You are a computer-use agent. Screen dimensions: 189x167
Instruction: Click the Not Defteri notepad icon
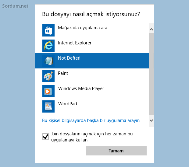point(48,61)
